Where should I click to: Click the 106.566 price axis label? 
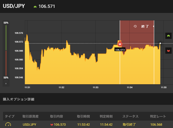(19, 51)
